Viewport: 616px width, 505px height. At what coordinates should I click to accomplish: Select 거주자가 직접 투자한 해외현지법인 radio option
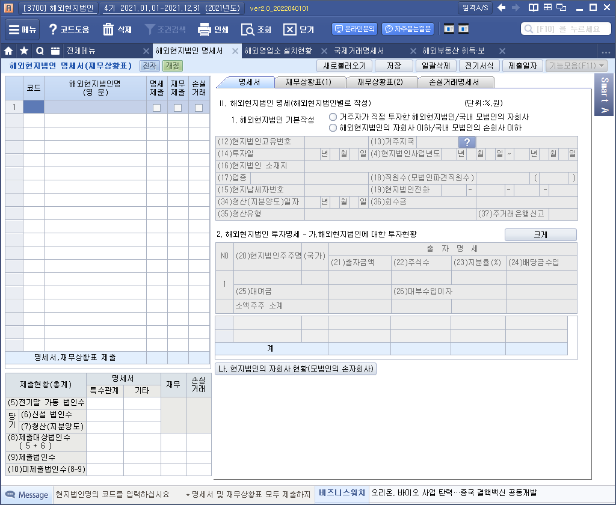[x=333, y=117]
